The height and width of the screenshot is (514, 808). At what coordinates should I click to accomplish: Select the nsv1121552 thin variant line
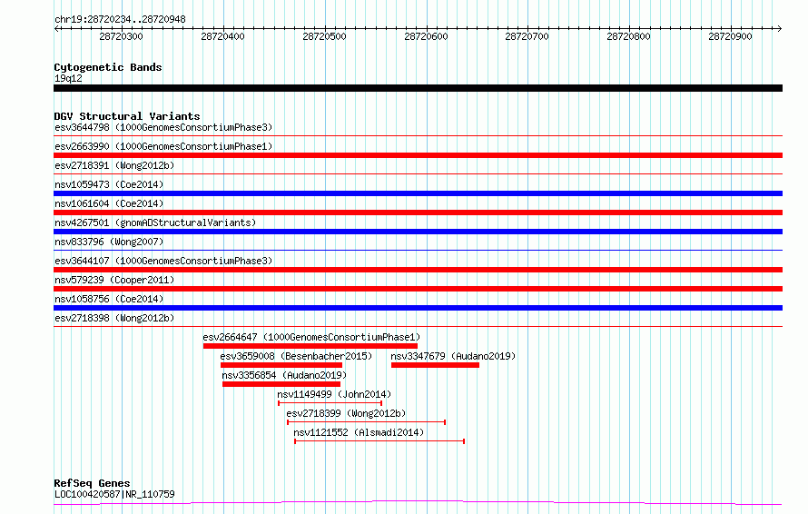point(379,441)
